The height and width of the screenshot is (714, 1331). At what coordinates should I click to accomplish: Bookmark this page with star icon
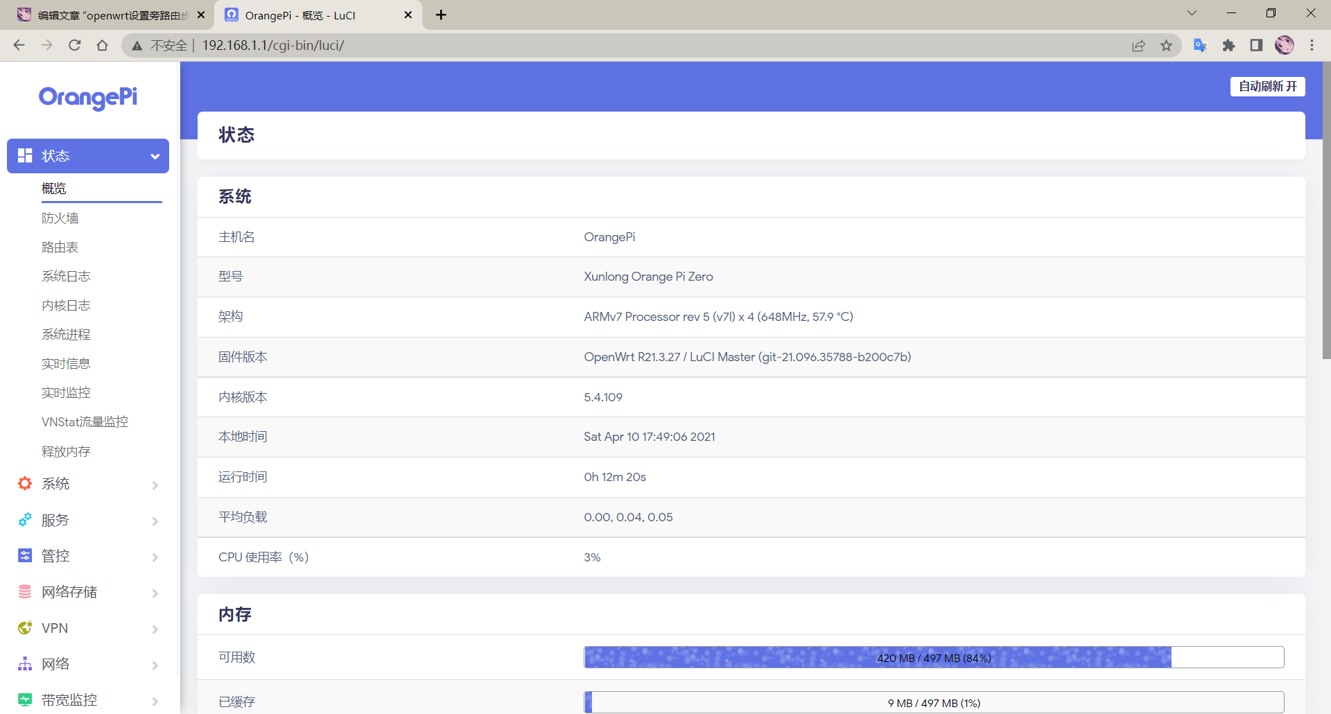click(x=1166, y=45)
